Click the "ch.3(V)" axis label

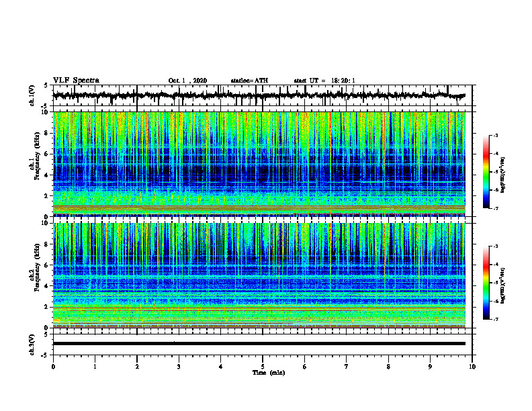click(32, 345)
